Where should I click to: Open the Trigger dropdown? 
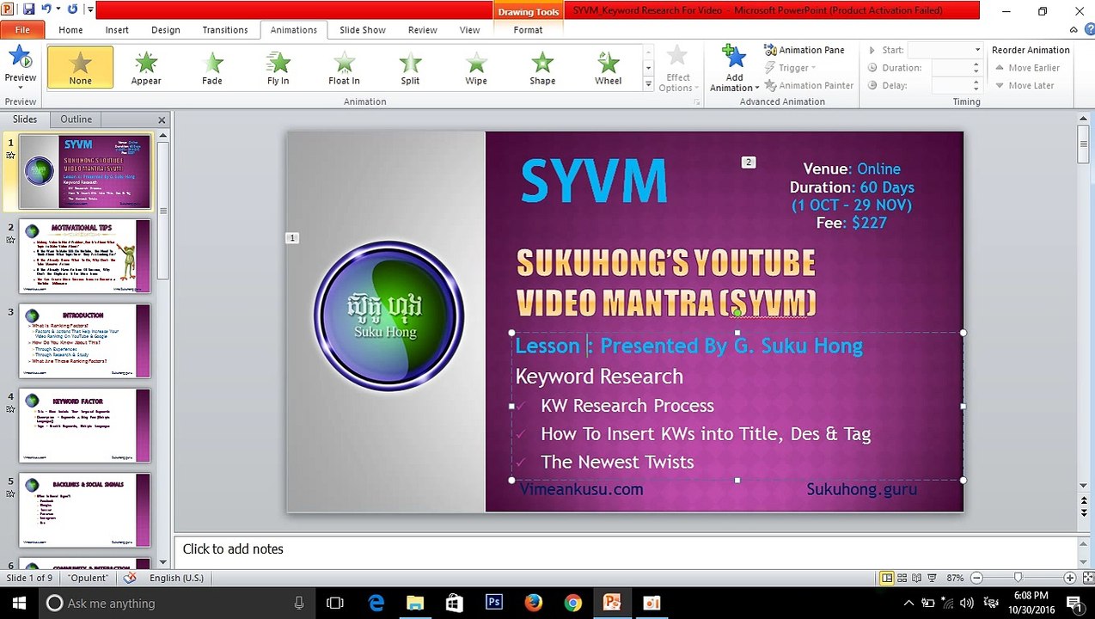point(791,68)
